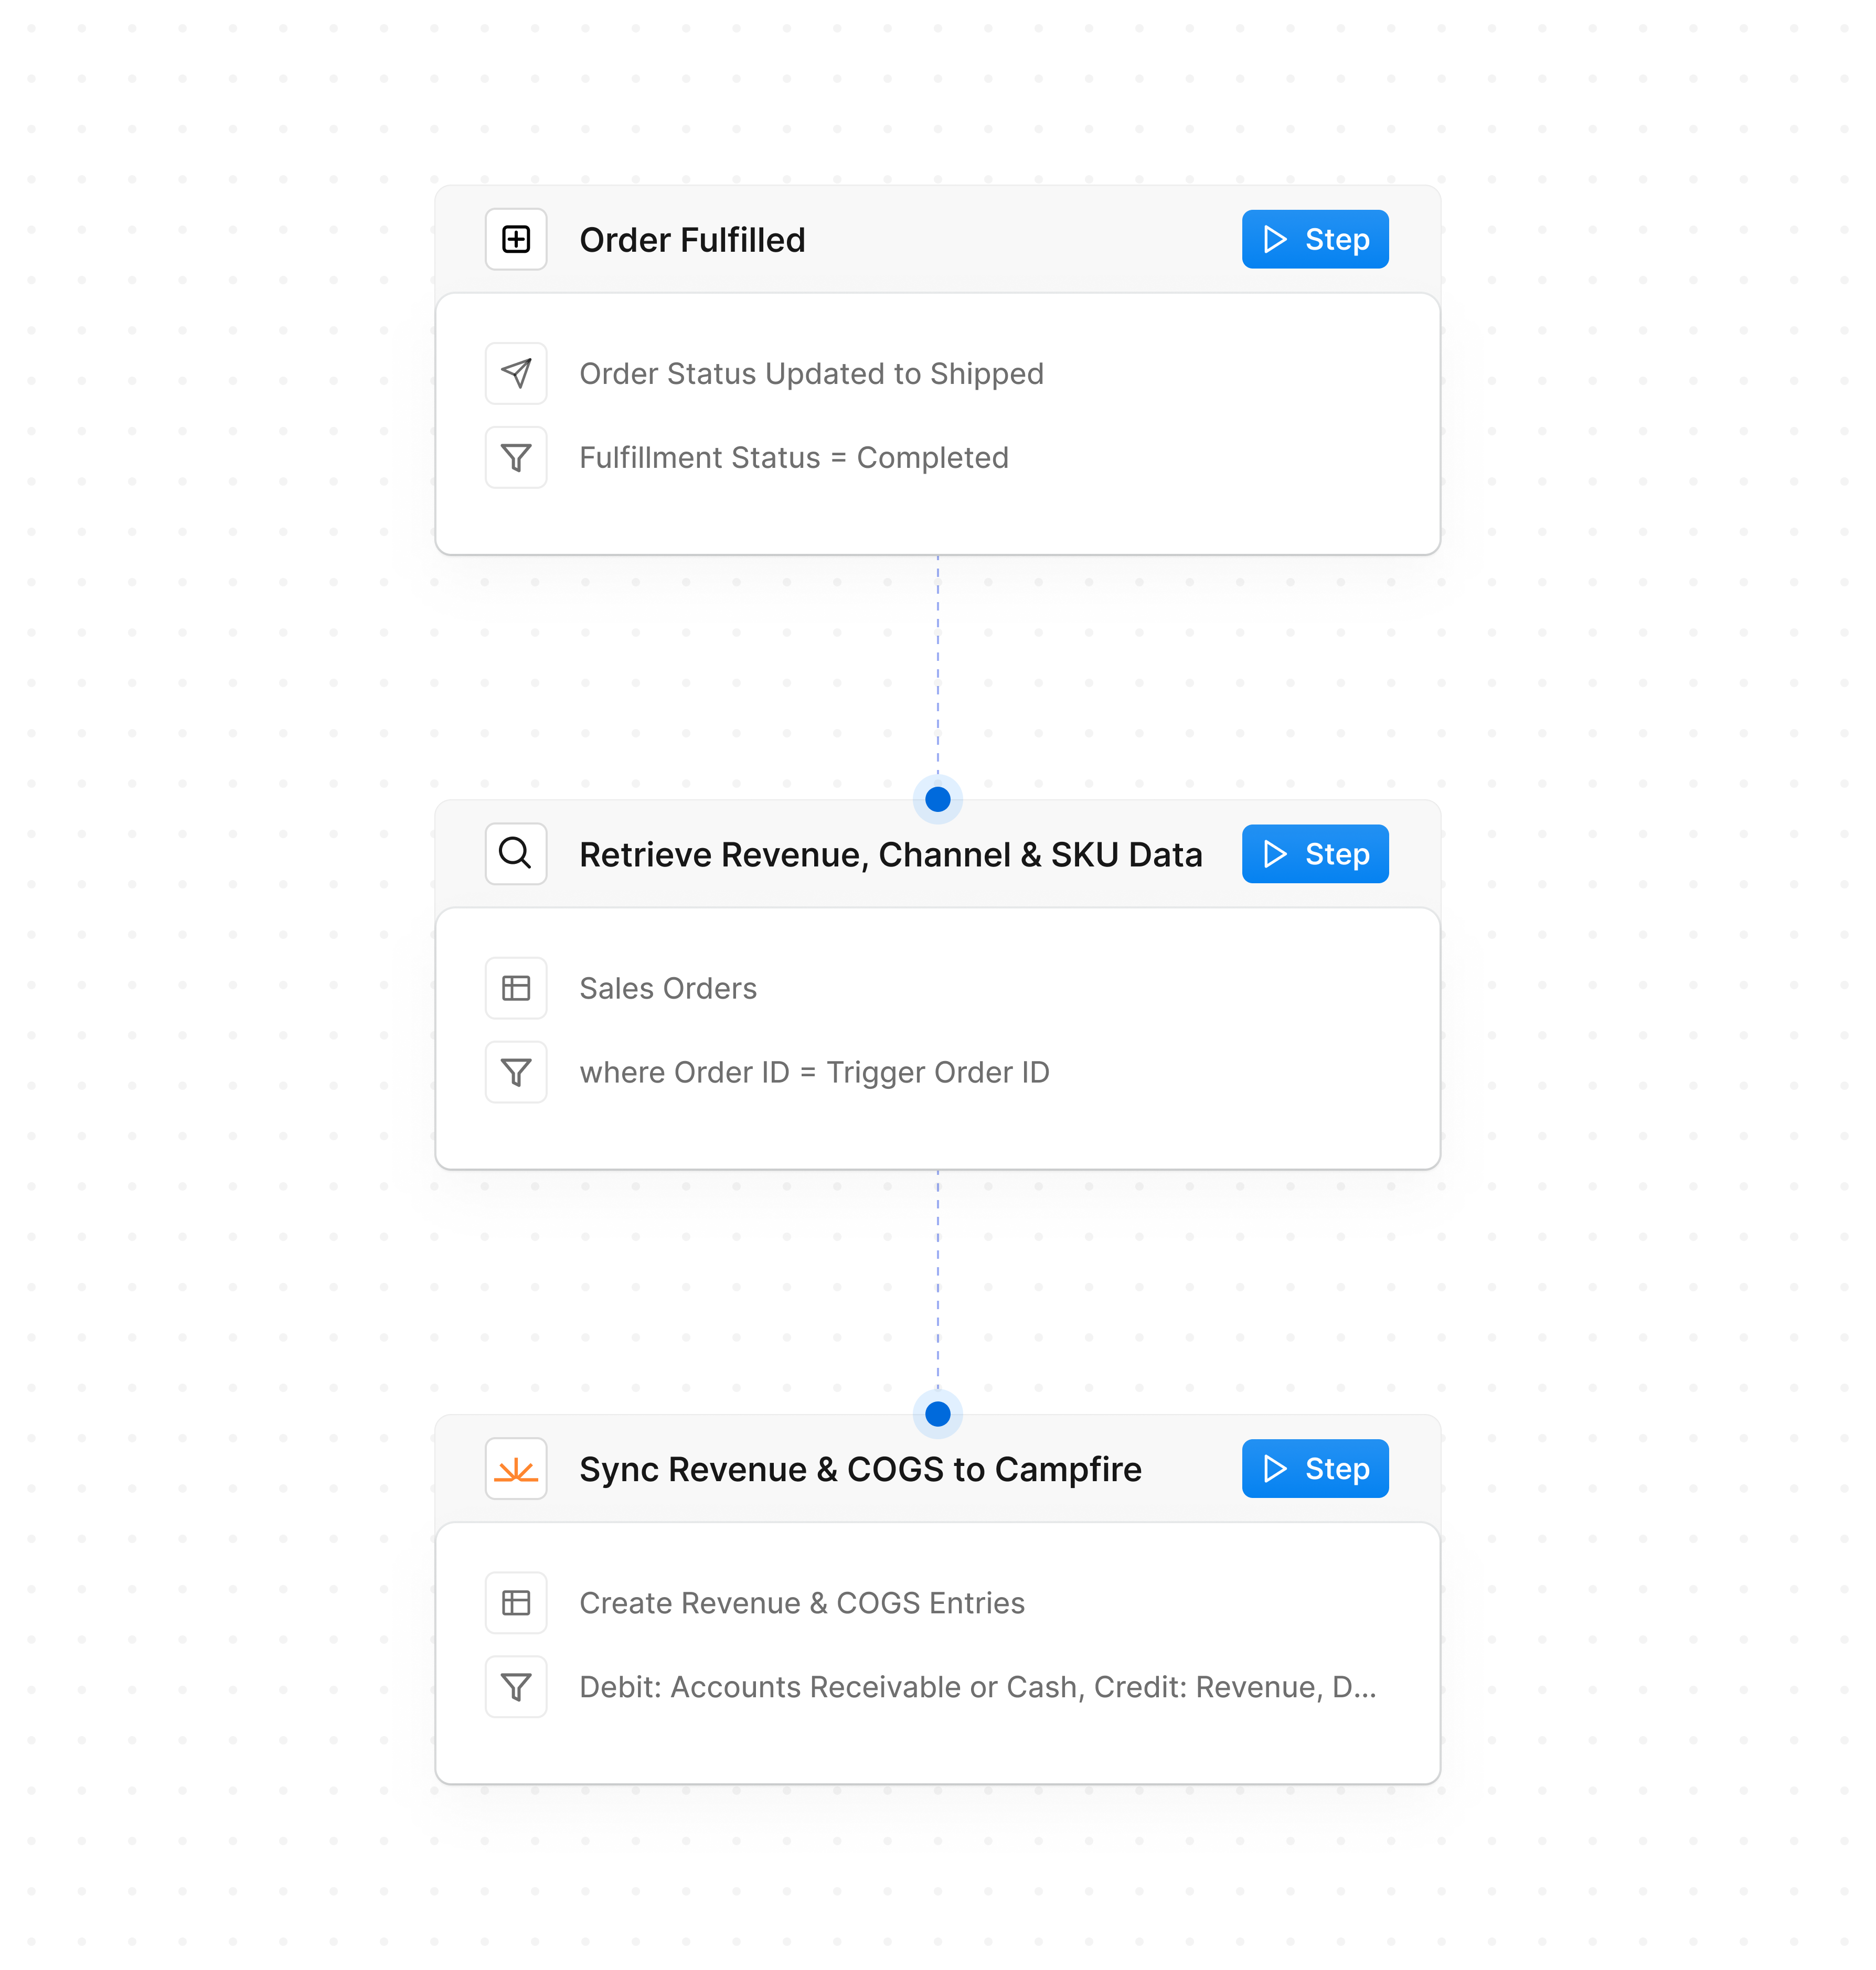Select the where Order ID = Trigger Order ID filter

pos(814,1071)
